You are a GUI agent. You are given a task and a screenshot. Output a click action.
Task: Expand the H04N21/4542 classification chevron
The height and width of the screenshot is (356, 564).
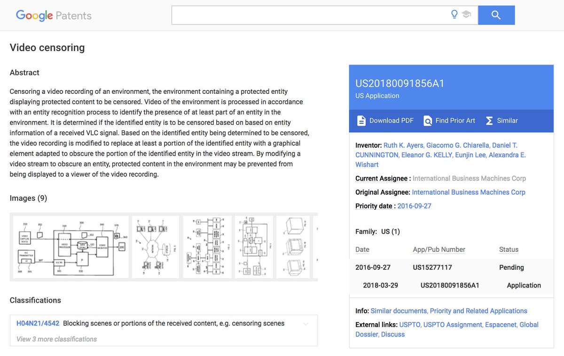306,324
